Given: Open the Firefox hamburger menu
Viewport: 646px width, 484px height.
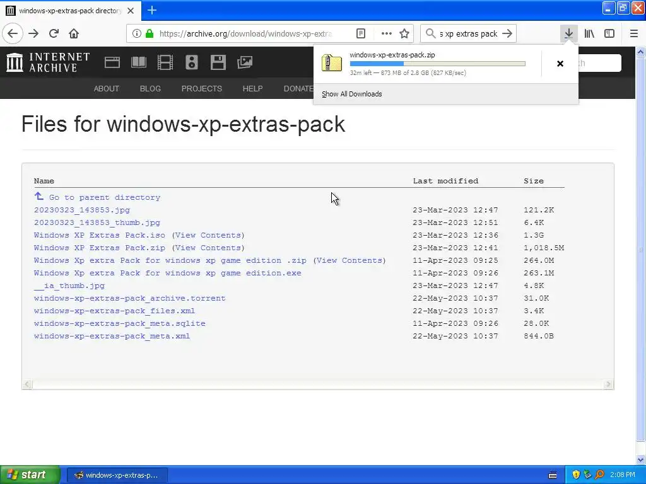Looking at the screenshot, I should click(x=633, y=33).
